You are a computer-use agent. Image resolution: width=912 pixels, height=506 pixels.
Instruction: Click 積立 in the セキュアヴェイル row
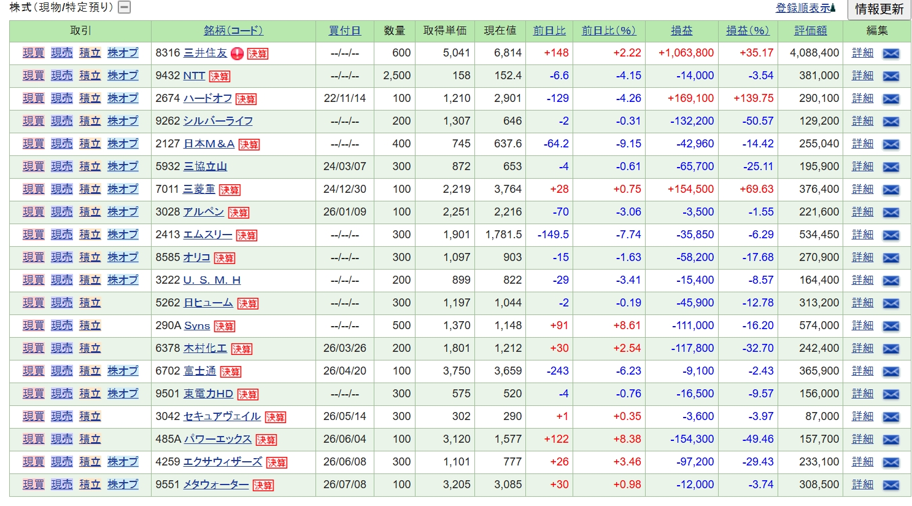tap(90, 416)
